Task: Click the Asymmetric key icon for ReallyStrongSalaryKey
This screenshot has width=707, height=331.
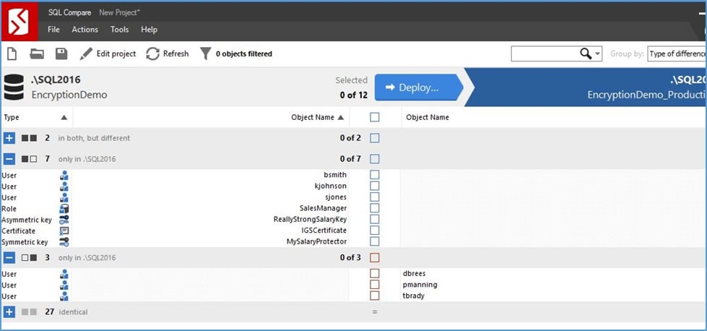Action: [x=64, y=220]
